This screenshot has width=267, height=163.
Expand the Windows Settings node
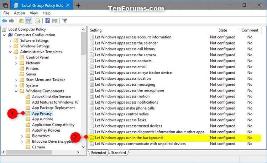[10, 47]
